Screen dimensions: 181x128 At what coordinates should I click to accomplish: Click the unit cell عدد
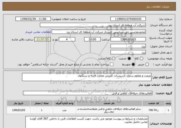[x=64, y=110]
